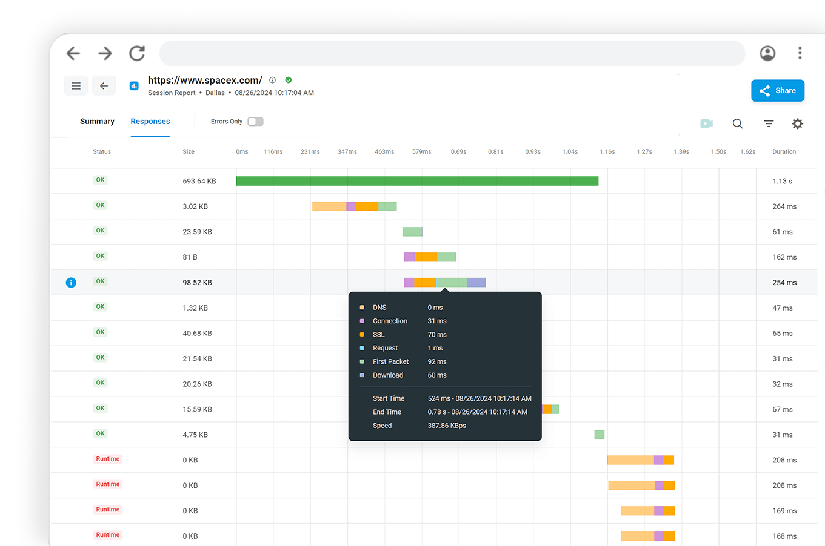825x546 pixels.
Task: Select the green waterfall bar lasting 1.13 s
Action: click(418, 180)
